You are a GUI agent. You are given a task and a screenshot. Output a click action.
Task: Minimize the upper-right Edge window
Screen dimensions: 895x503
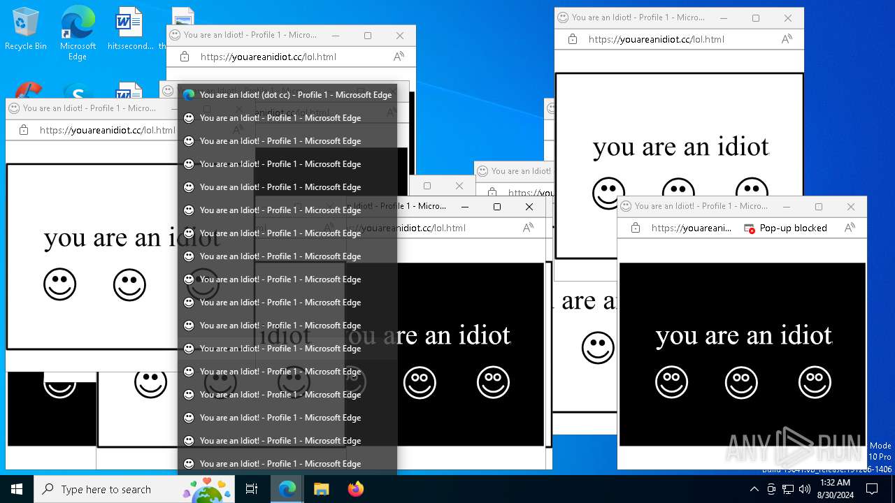coord(724,18)
